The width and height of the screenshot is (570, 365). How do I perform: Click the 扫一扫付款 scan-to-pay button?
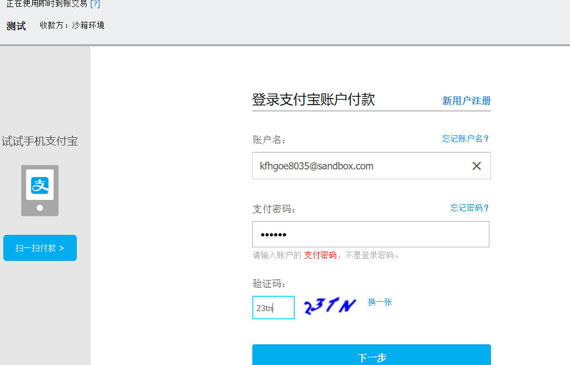[40, 248]
